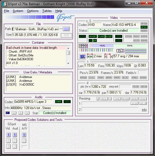155x156 pixels.
Task: Click GSpot Vid test button 2
Action: click(x=8, y=140)
